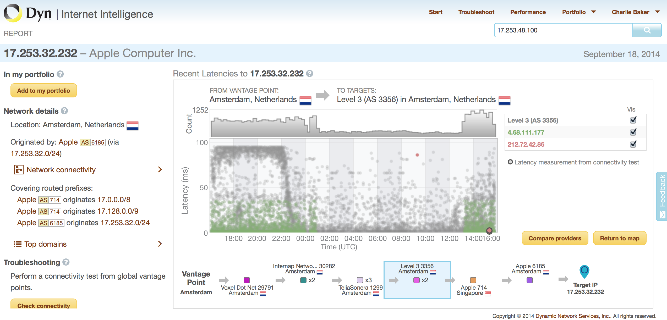Click the red outlier latency point

click(x=417, y=155)
